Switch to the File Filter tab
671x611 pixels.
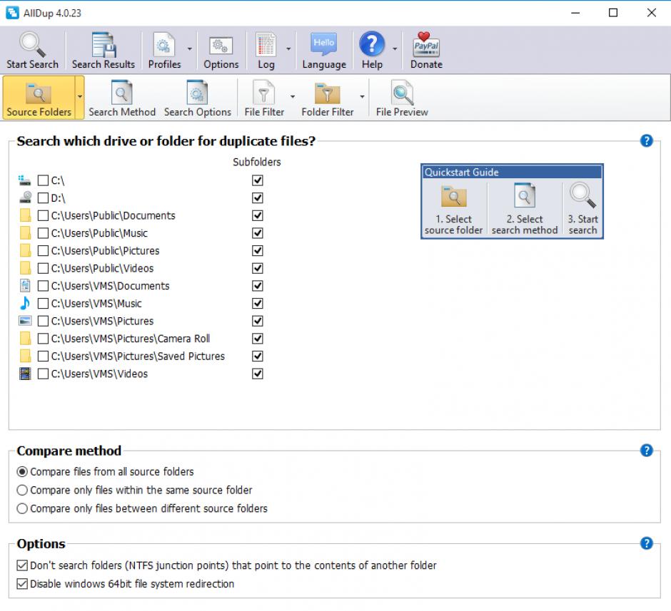point(264,98)
